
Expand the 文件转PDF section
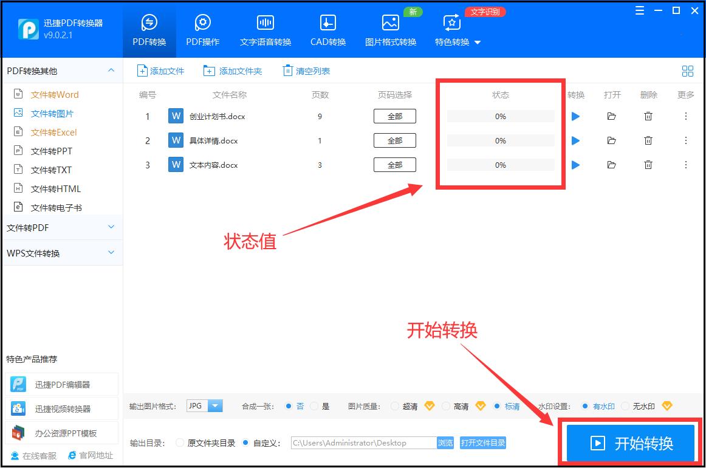61,227
